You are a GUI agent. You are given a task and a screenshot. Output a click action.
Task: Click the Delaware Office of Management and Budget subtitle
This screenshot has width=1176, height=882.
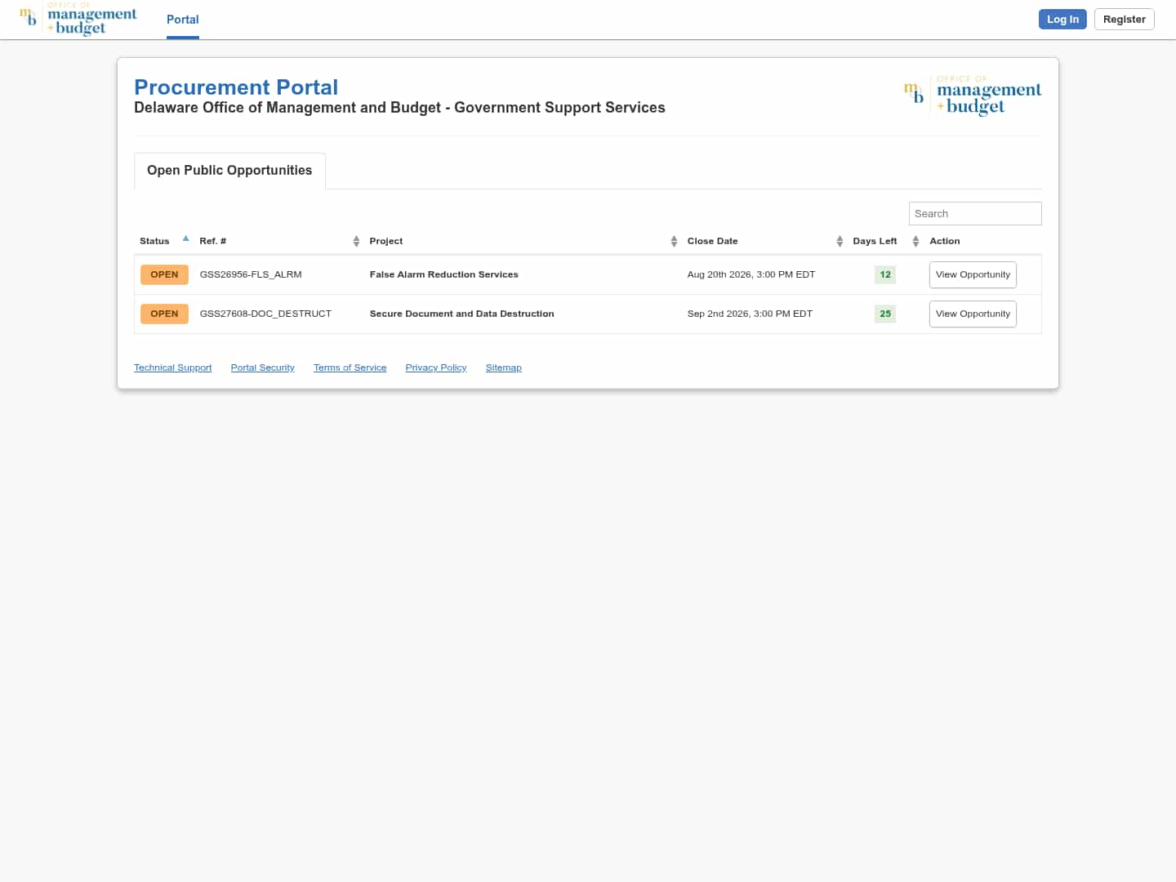click(399, 108)
